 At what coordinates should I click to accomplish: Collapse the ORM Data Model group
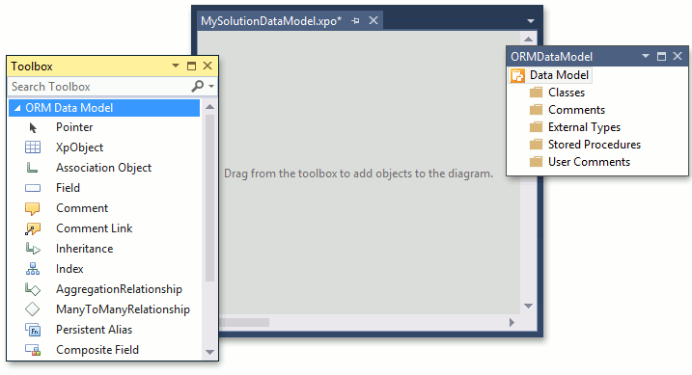17,108
